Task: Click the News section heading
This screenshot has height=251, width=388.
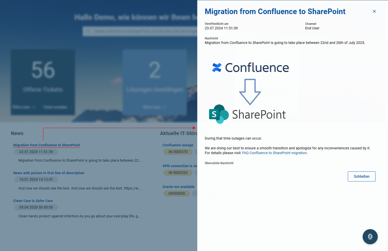Action: [x=17, y=134]
